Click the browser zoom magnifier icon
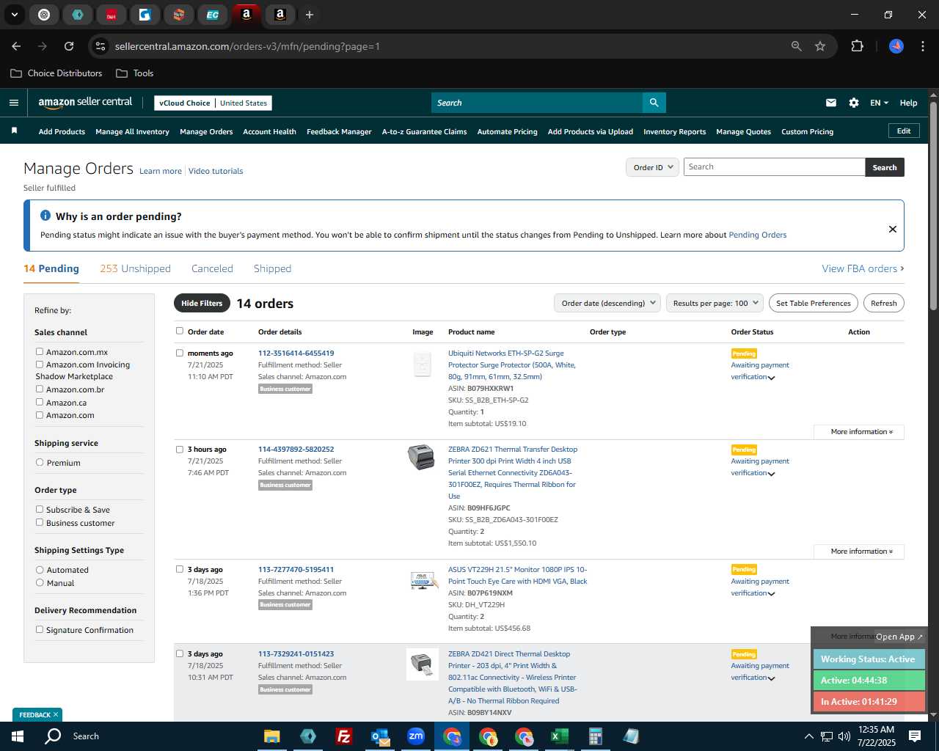The image size is (939, 751). (x=797, y=46)
